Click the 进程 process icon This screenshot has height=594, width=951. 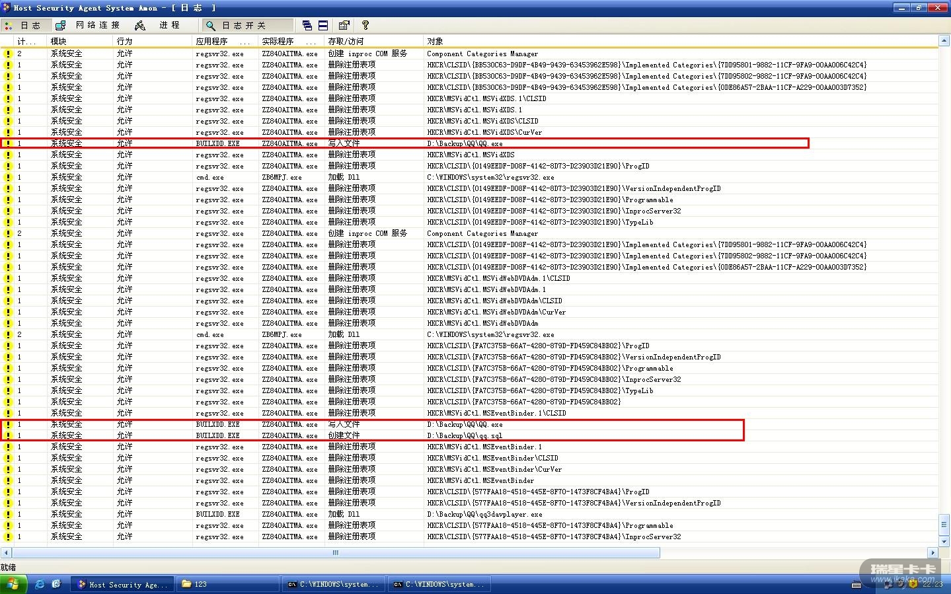tap(140, 25)
